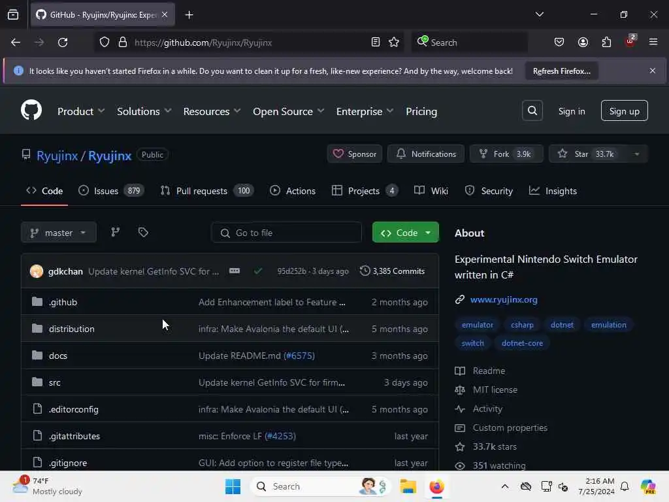Click the Sponsor heart button
669x502 pixels.
pos(355,154)
